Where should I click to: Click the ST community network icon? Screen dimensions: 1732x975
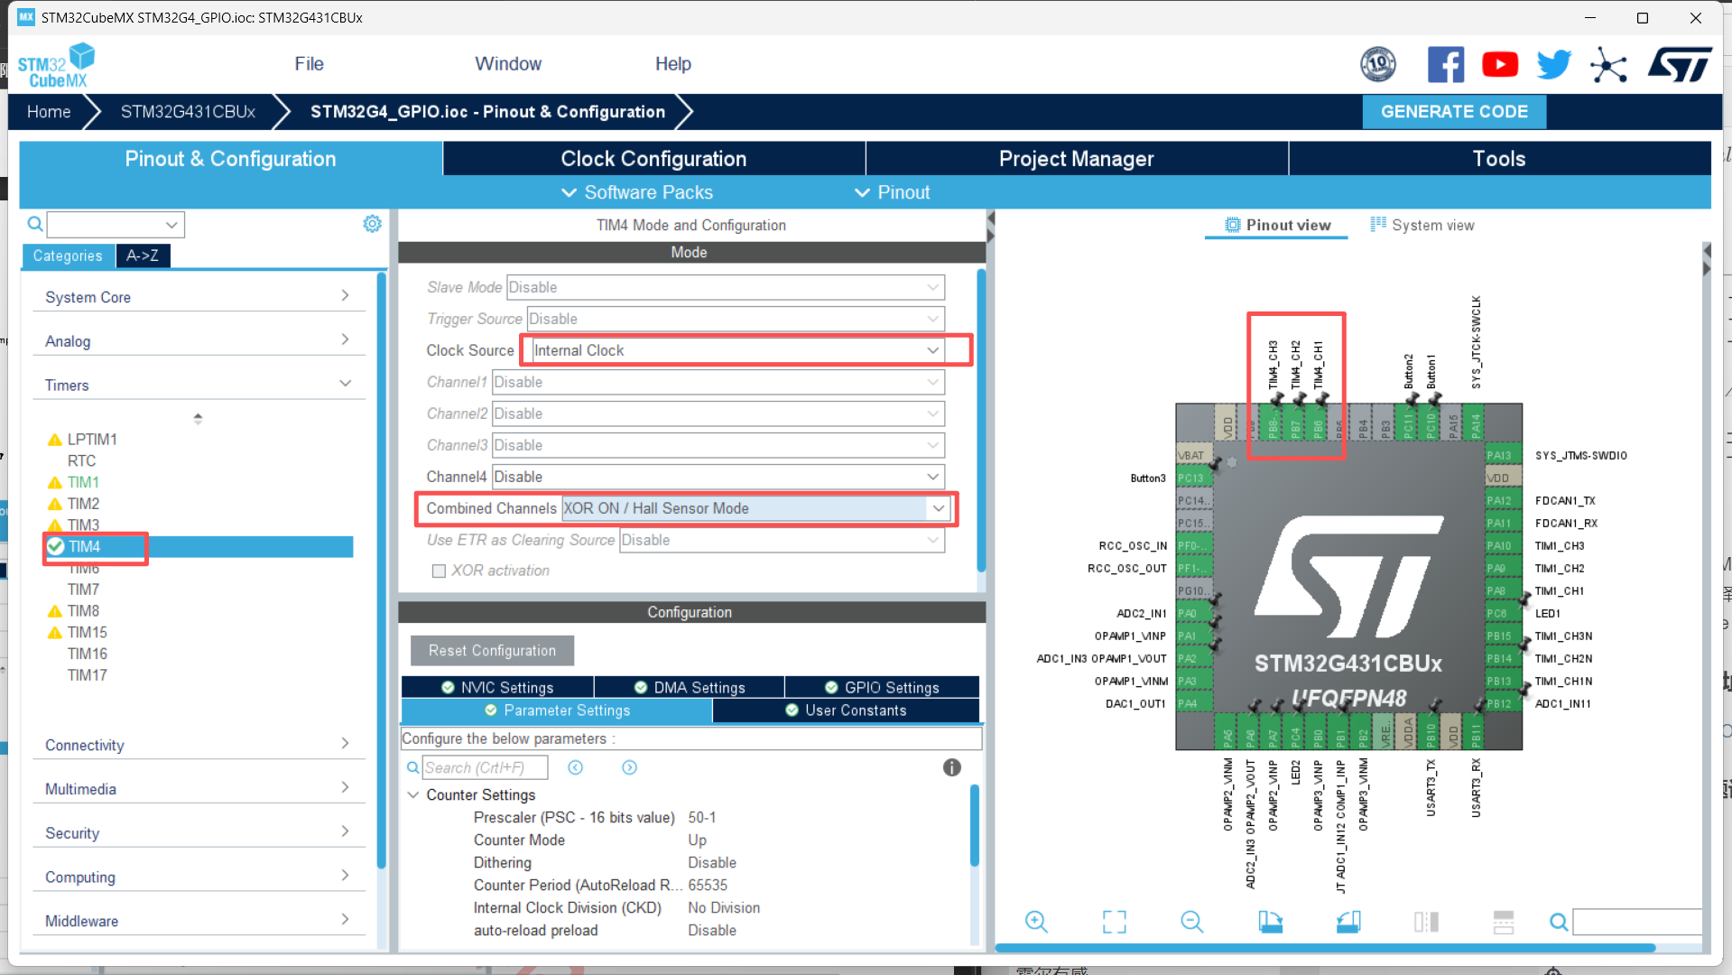coord(1608,65)
